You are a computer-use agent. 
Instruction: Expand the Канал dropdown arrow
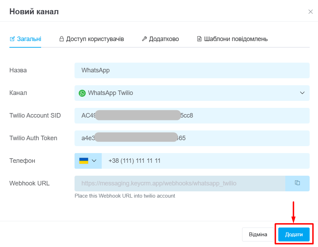[x=302, y=93]
